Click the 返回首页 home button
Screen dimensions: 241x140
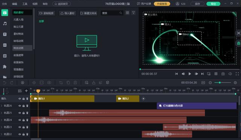pyautogui.click(x=61, y=4)
